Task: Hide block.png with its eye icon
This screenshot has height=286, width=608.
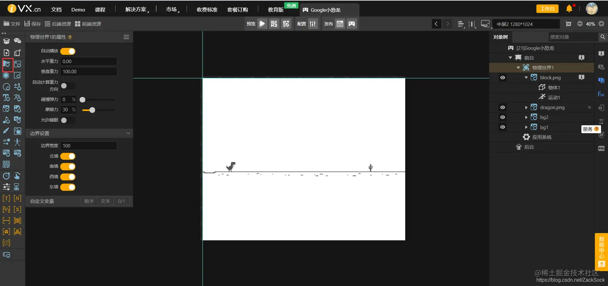Action: pos(503,78)
